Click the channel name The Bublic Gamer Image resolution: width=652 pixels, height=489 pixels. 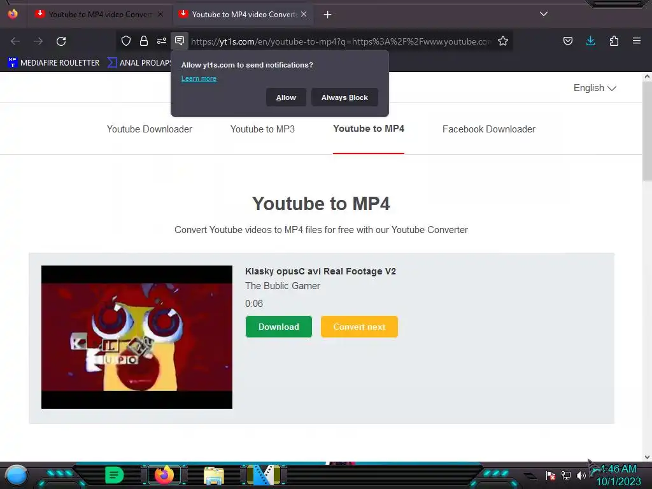point(283,286)
